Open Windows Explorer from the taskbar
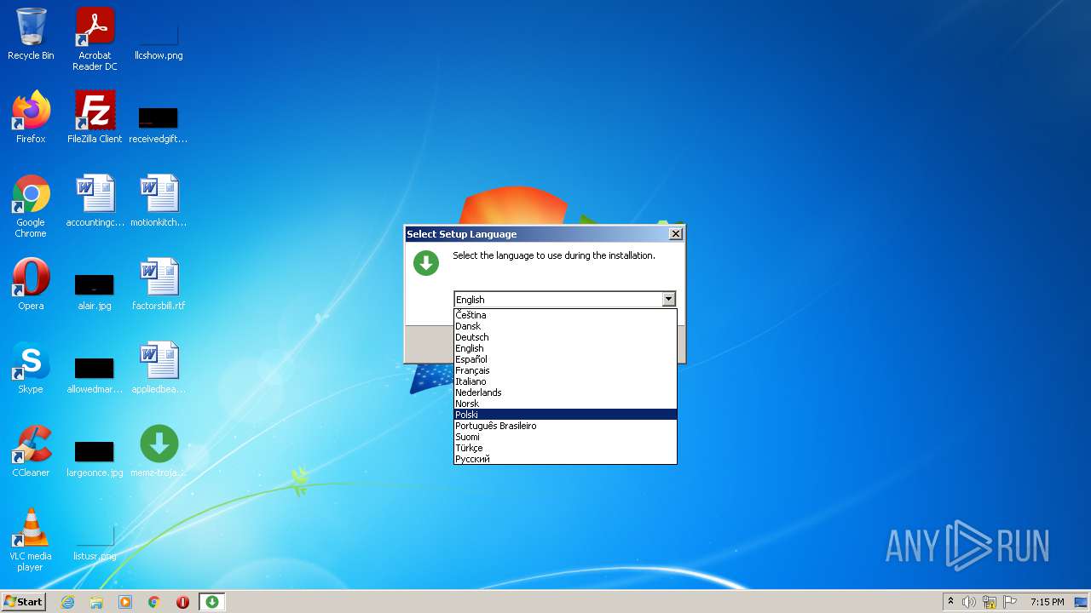The image size is (1091, 613). pyautogui.click(x=96, y=602)
